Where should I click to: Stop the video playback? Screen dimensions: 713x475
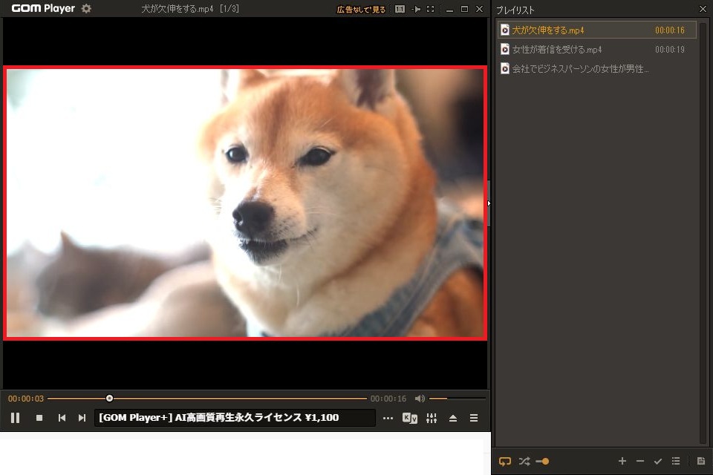click(x=39, y=418)
